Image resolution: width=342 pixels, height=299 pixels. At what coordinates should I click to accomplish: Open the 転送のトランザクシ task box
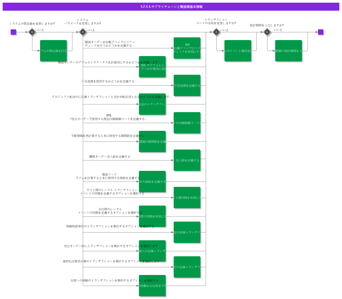coord(152,104)
